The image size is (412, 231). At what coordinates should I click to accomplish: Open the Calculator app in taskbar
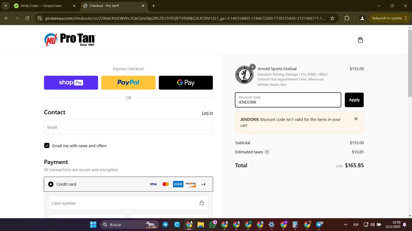pyautogui.click(x=295, y=225)
